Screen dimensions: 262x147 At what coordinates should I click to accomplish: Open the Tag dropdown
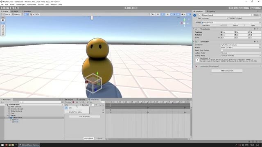tap(215, 18)
